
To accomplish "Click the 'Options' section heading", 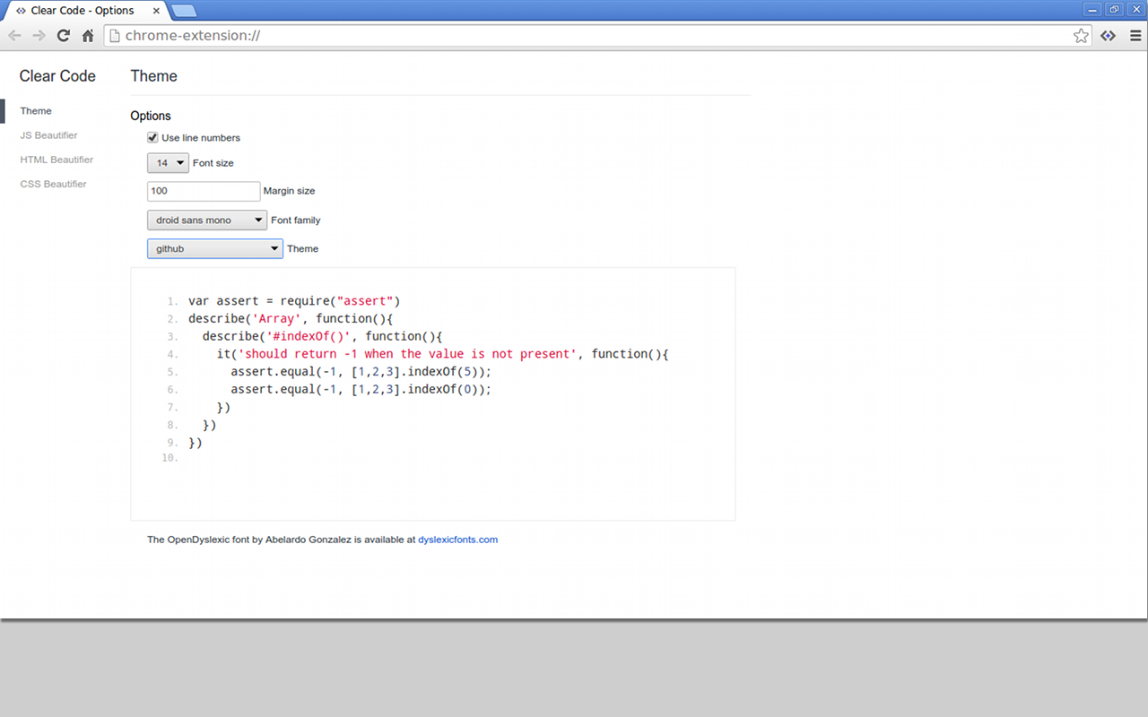I will tap(151, 116).
